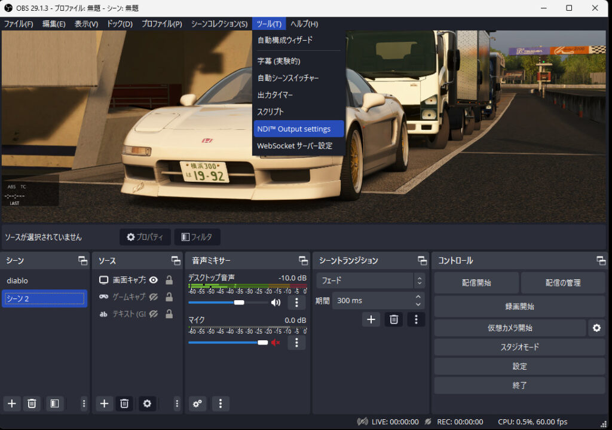Pop out the コントロール dock panel
Viewport: 612px width, 430px height.
[601, 261]
